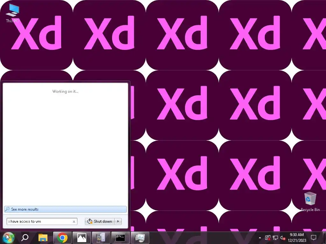Clear the search box with the X

coord(74,221)
